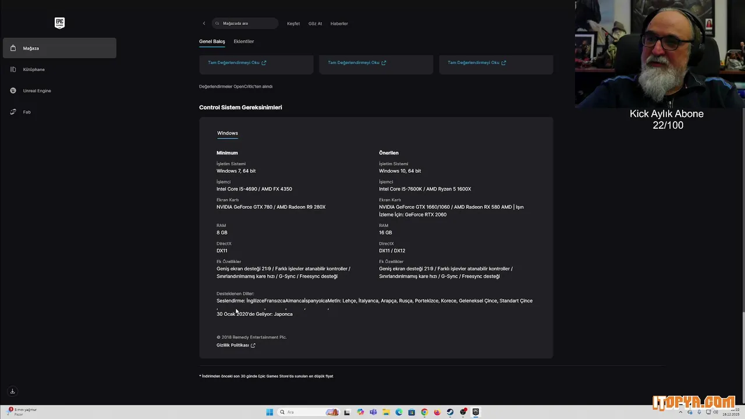Click the Fab icon in sidebar
Screen dimensions: 745x419
point(13,112)
